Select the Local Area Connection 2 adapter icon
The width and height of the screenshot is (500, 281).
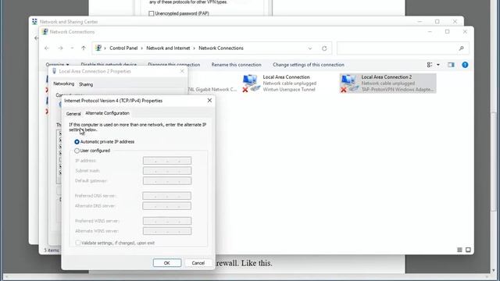click(349, 84)
